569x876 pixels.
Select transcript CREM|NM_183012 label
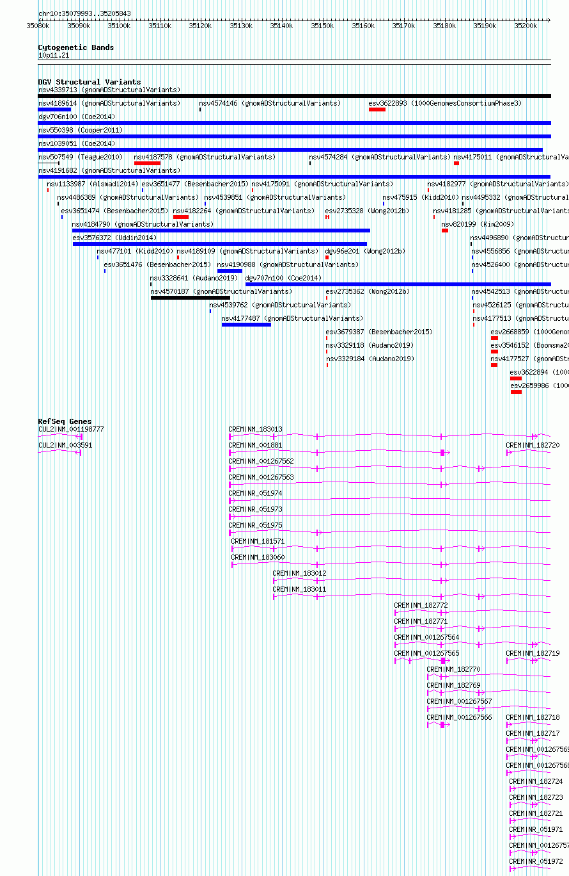(x=300, y=573)
